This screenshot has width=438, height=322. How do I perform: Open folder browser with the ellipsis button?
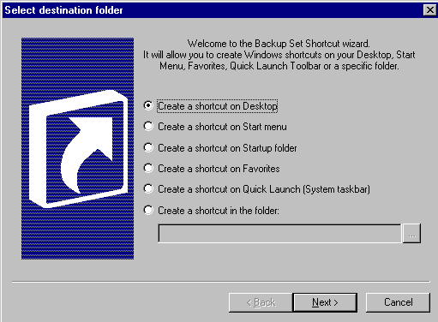coord(411,234)
